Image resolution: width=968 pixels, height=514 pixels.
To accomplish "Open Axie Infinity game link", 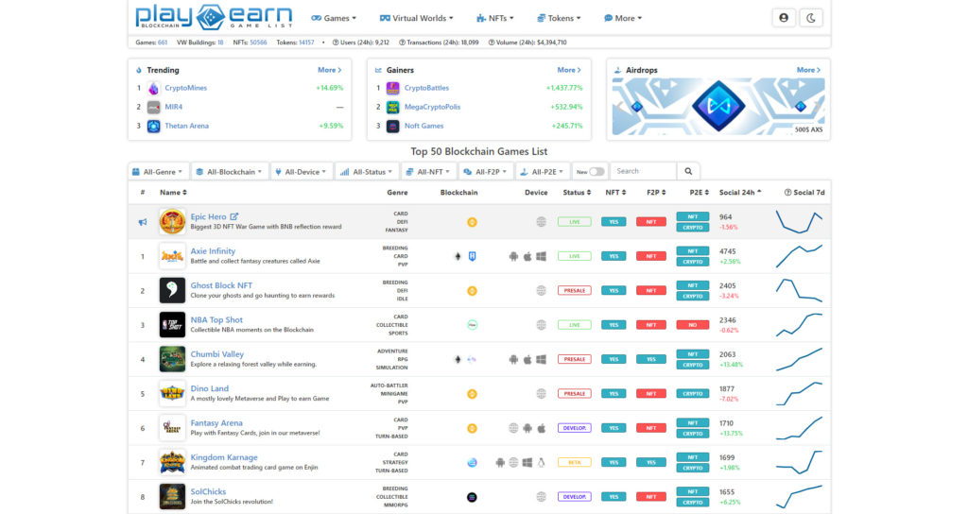I will click(213, 251).
